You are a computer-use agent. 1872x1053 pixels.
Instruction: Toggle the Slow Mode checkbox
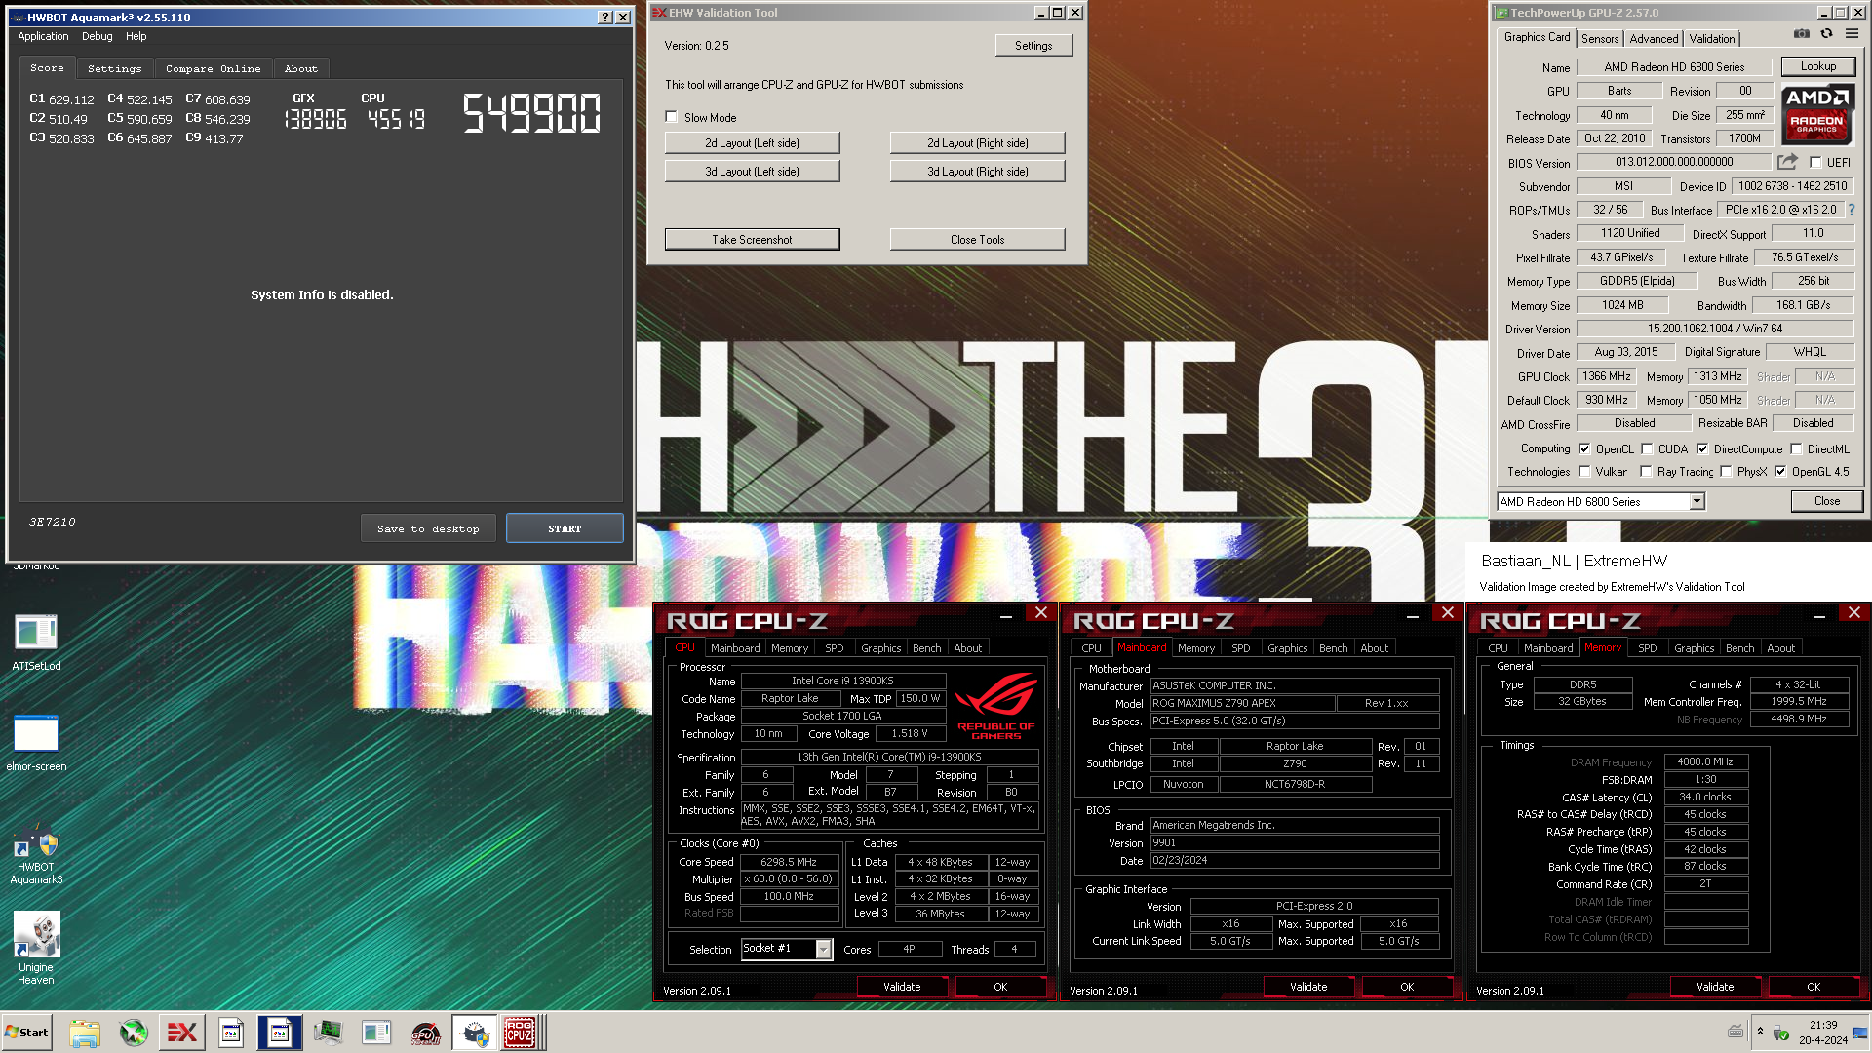(x=671, y=117)
